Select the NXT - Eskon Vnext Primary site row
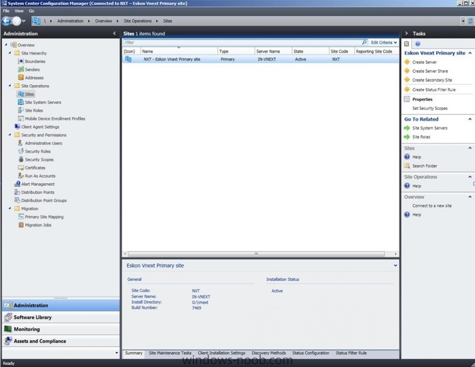This screenshot has width=475, height=367. (260, 59)
